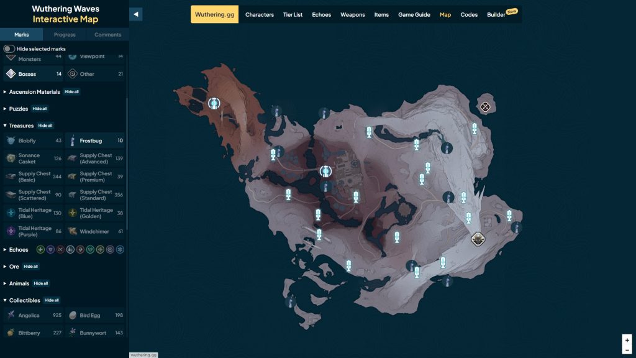Switch to the Progress tab
The width and height of the screenshot is (636, 358).
click(65, 35)
